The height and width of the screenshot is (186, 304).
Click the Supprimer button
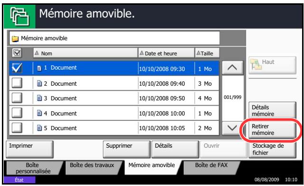(x=127, y=149)
